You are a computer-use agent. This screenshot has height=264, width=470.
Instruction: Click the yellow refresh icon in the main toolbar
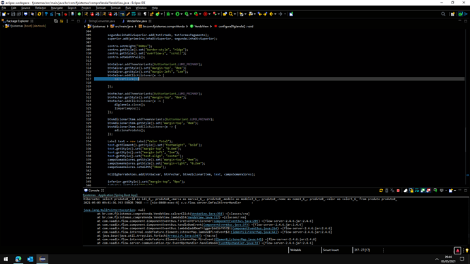pos(40,14)
